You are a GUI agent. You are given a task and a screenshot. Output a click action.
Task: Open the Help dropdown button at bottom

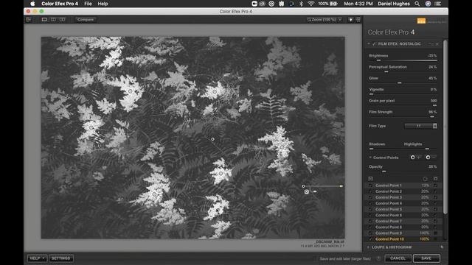38,258
